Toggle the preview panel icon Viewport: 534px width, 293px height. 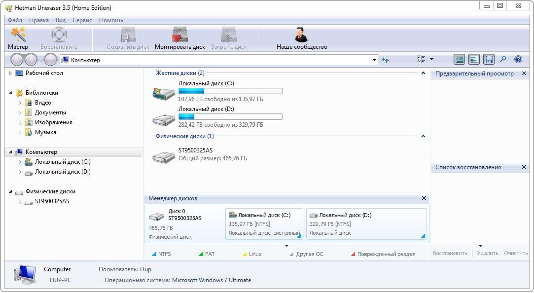pyautogui.click(x=474, y=59)
